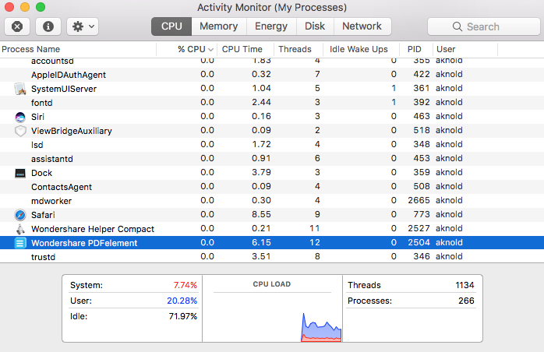The image size is (544, 352).
Task: Select the trustd process row
Action: click(272, 257)
